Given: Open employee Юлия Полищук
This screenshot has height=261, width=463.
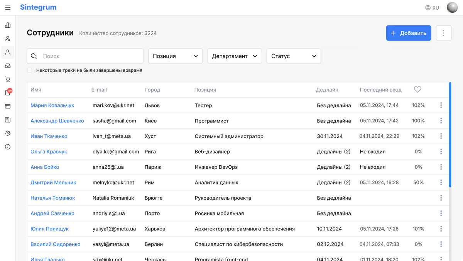Looking at the screenshot, I should (x=49, y=229).
